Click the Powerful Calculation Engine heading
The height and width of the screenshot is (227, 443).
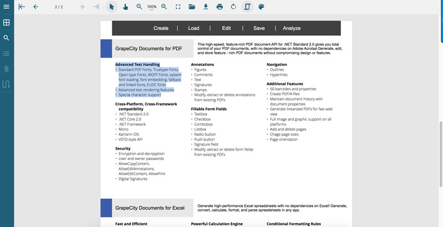[x=217, y=224]
